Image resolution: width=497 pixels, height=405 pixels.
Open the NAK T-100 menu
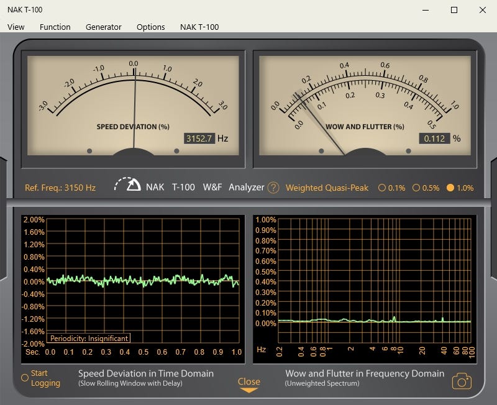[x=199, y=27]
